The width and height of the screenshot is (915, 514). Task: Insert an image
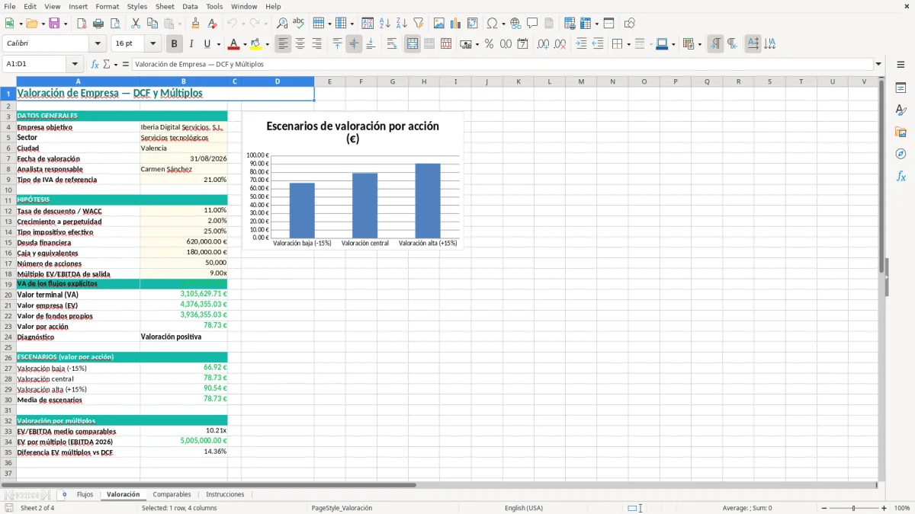pos(439,24)
